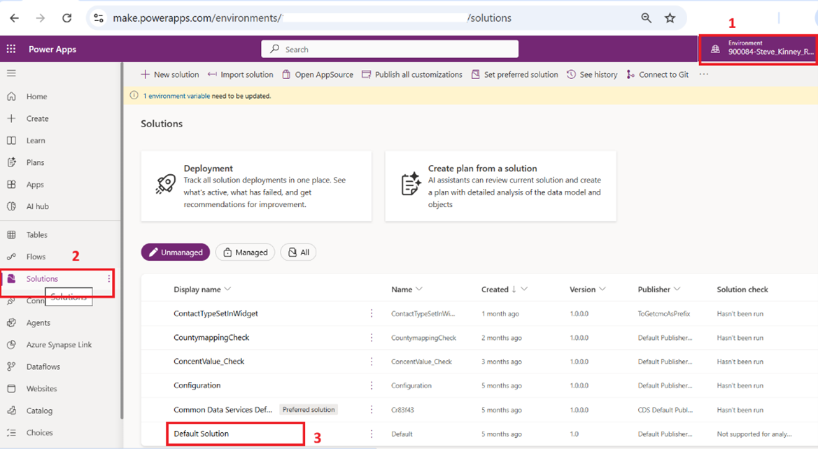
Task: Open more options for Default Solution row
Action: (x=372, y=434)
